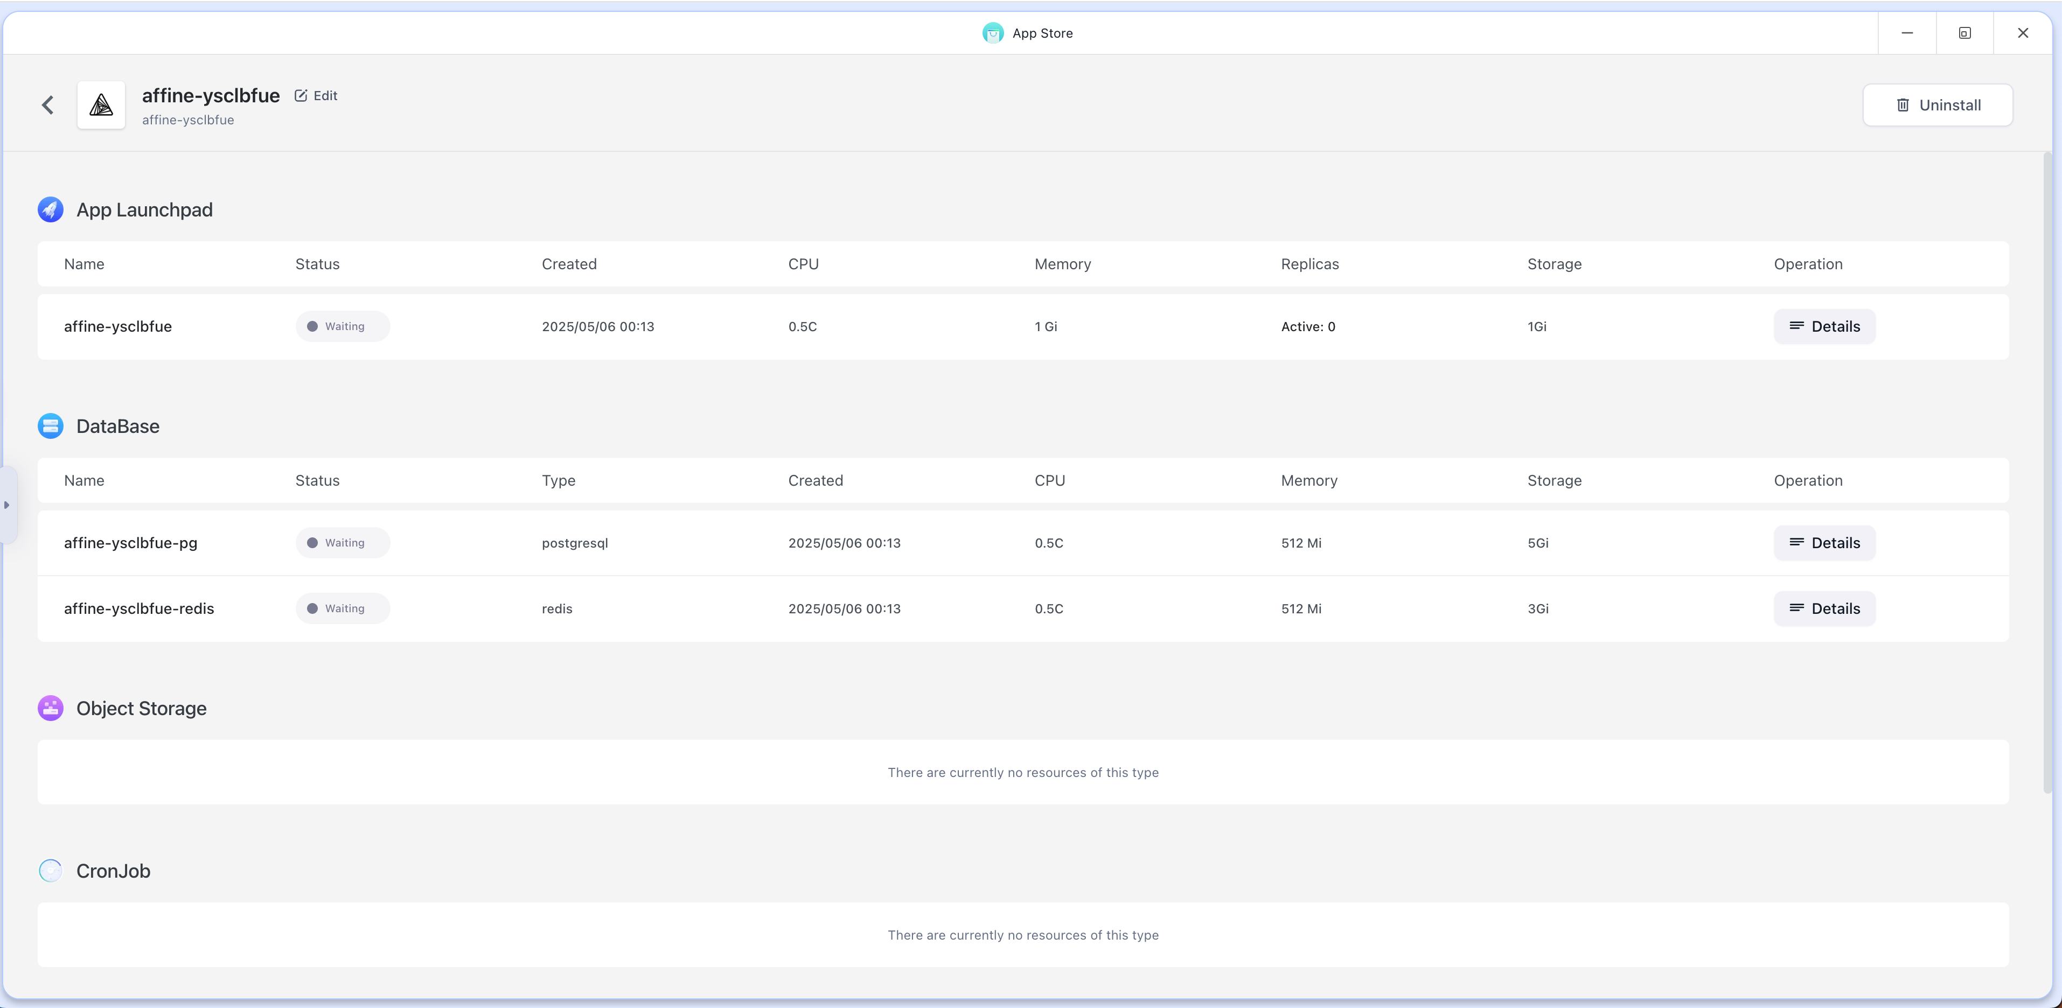
Task: Click the back arrow icon
Action: coord(48,105)
